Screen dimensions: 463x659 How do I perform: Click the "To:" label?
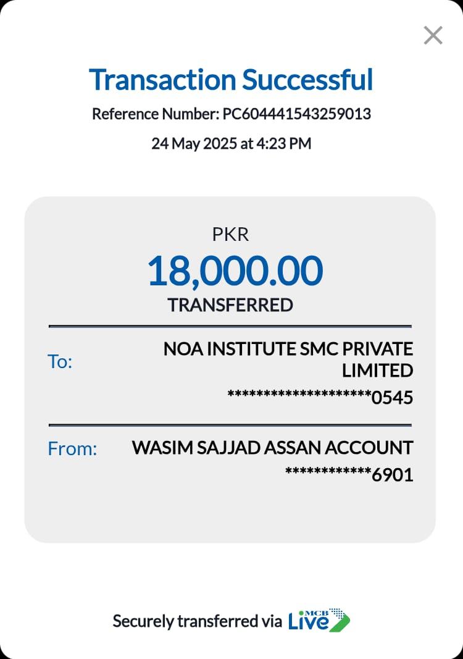coord(60,362)
